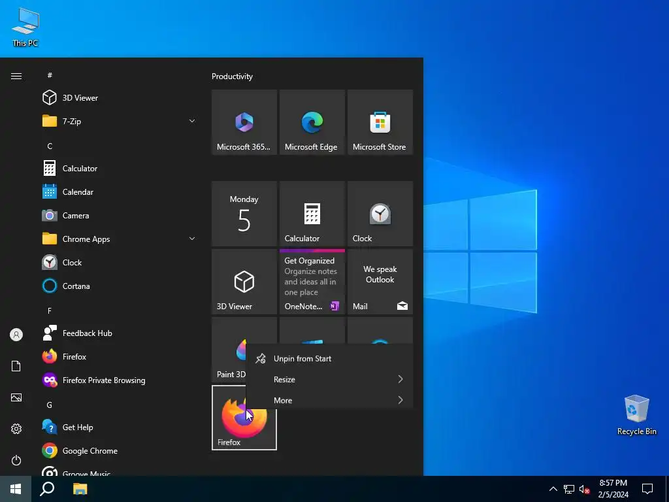Open the clock showing 8:57 PM
Image resolution: width=669 pixels, height=502 pixels.
click(613, 489)
